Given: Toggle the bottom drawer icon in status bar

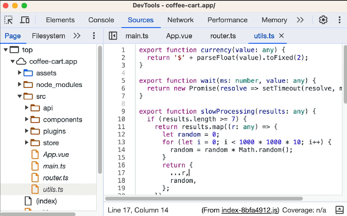Looking at the screenshot, I should click(x=340, y=210).
